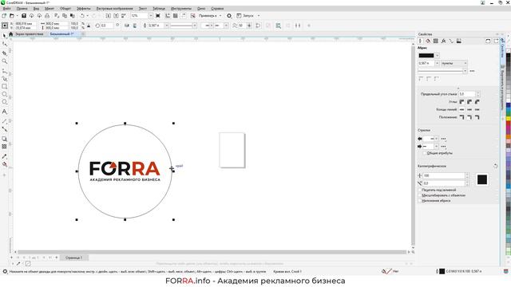
Task: Click the outline color black swatch
Action: point(426,55)
